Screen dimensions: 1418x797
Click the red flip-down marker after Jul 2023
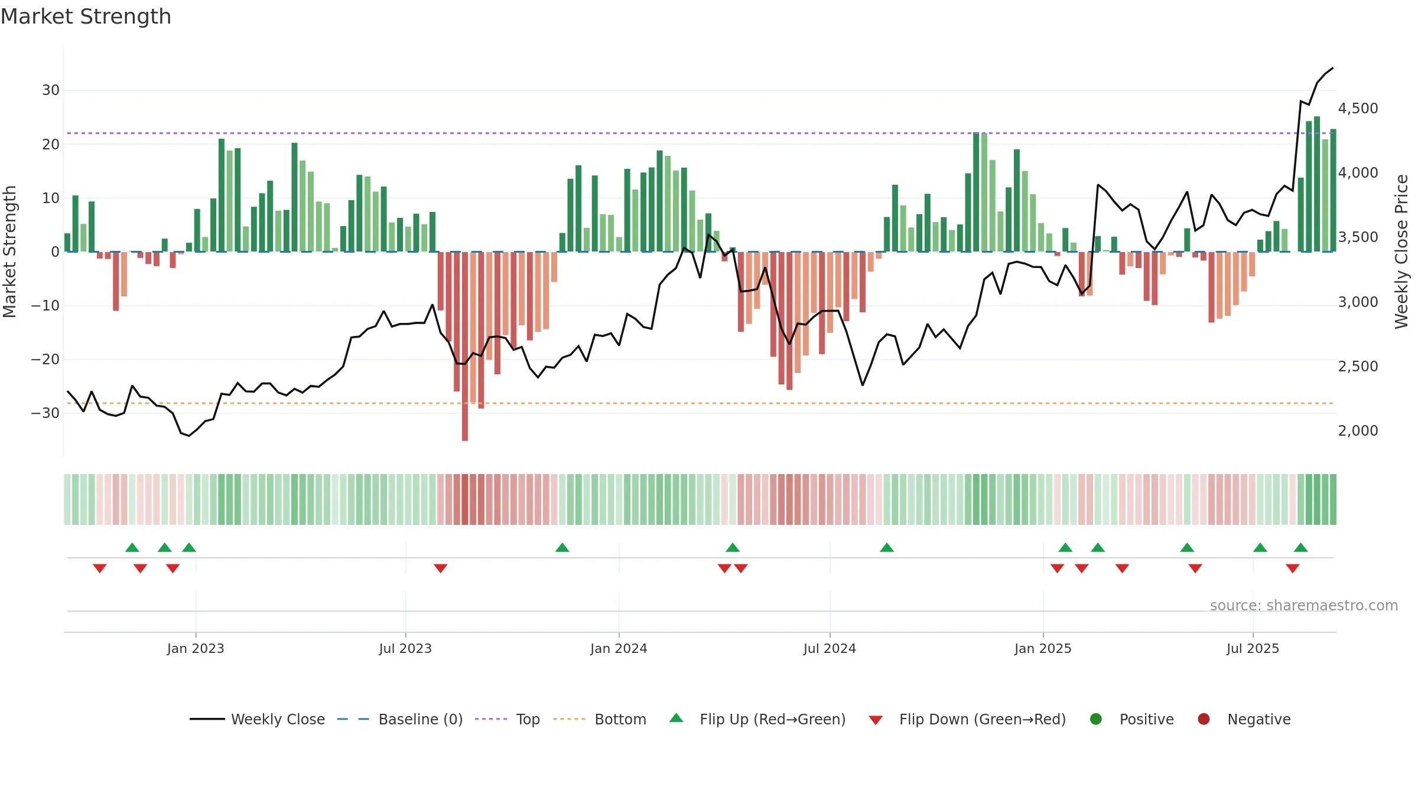(440, 568)
